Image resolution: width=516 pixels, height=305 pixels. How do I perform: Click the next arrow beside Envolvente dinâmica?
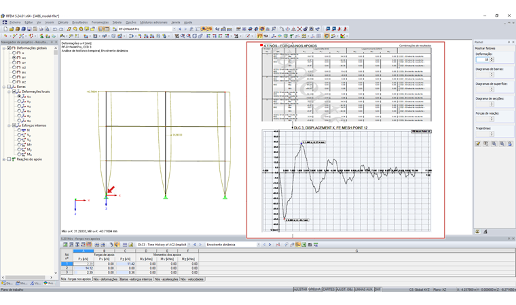[270, 245]
